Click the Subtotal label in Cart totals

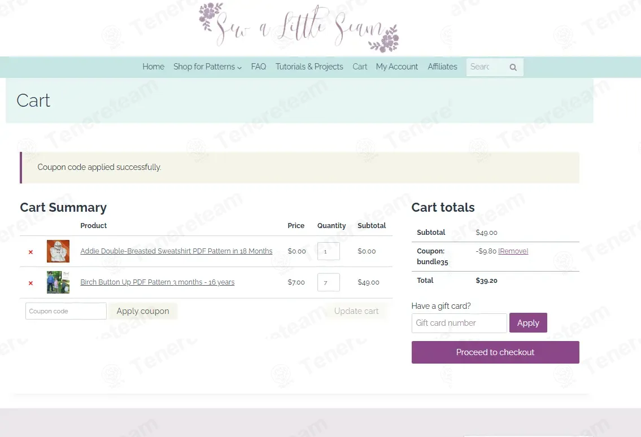[431, 232]
